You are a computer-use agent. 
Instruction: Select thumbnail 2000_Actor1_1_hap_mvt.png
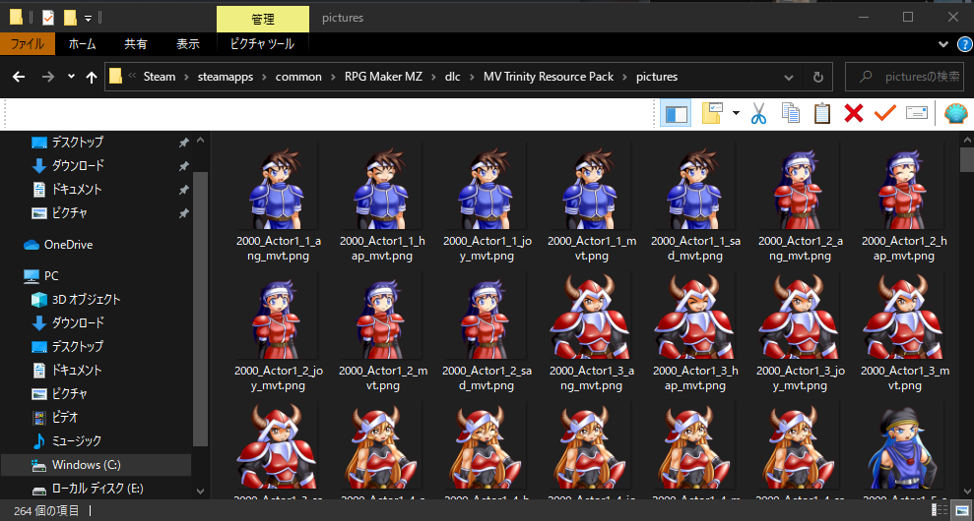tap(380, 189)
